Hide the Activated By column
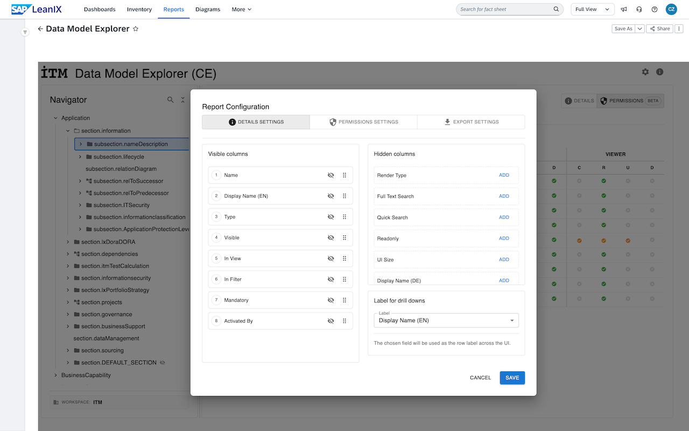 click(x=331, y=321)
